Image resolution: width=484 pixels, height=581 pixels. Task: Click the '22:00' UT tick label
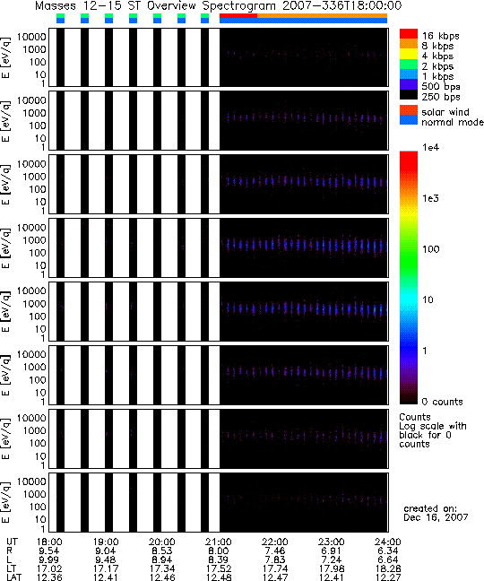coord(275,542)
